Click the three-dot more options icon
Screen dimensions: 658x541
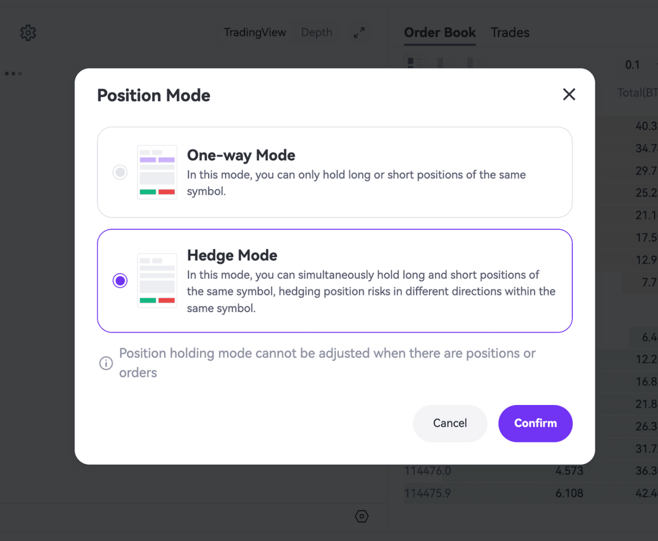tap(14, 74)
